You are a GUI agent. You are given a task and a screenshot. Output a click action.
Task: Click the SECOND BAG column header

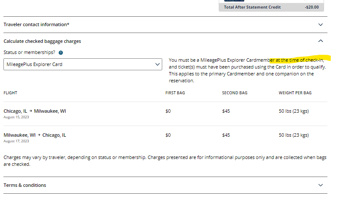click(235, 93)
